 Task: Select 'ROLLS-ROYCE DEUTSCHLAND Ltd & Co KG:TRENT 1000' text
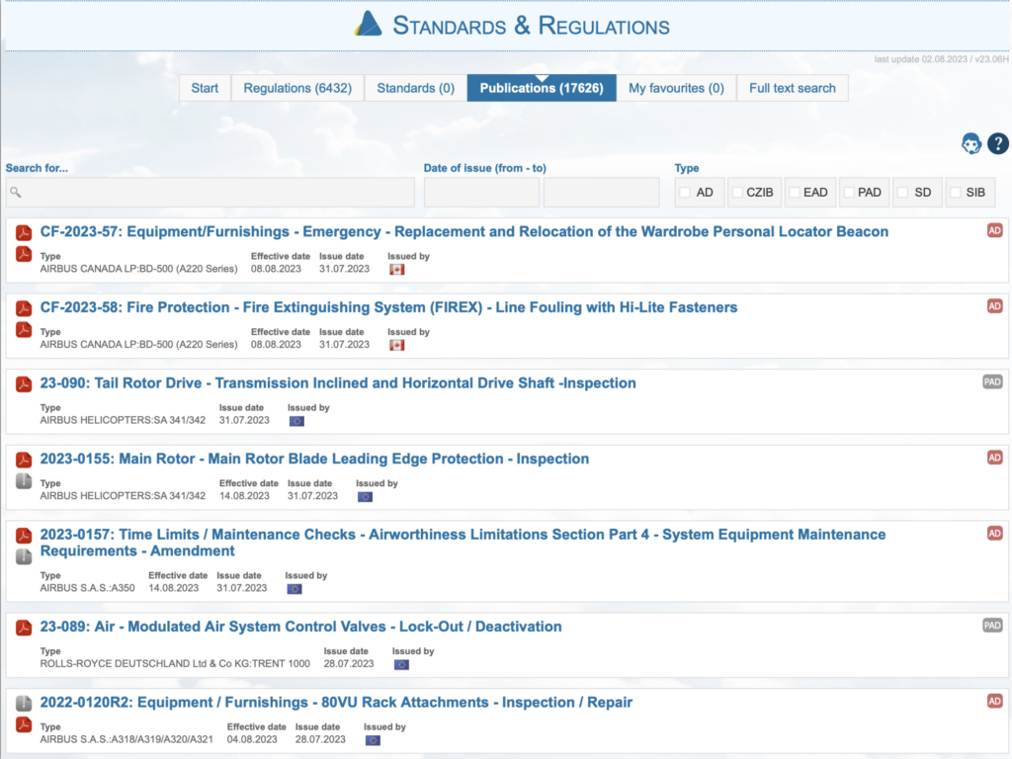175,663
